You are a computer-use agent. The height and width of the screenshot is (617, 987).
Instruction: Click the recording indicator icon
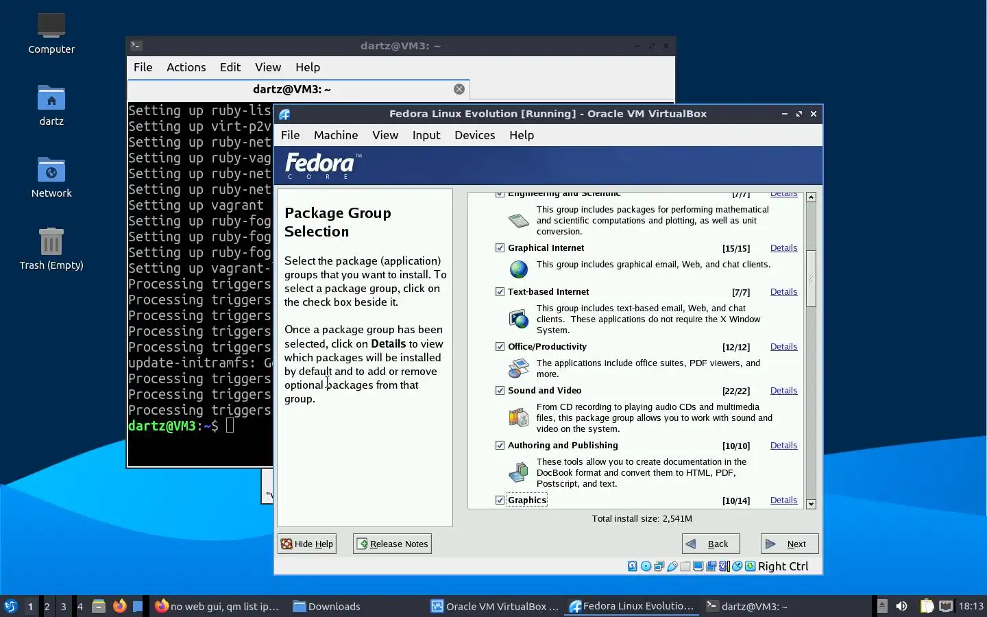pyautogui.click(x=711, y=566)
